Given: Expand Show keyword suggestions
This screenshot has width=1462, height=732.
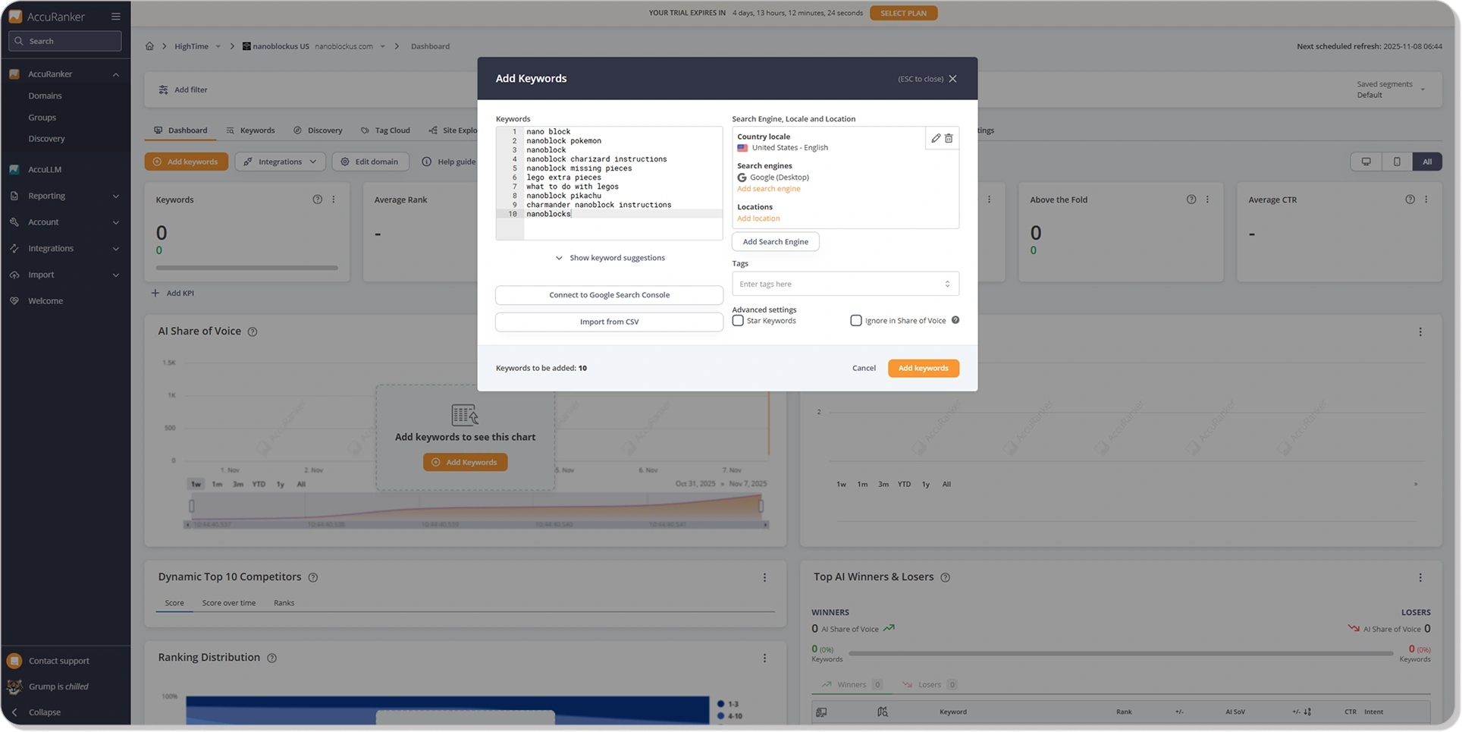Looking at the screenshot, I should click(x=610, y=258).
